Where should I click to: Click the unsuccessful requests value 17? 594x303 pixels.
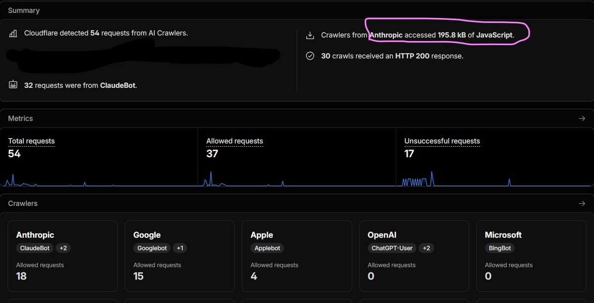click(x=409, y=154)
